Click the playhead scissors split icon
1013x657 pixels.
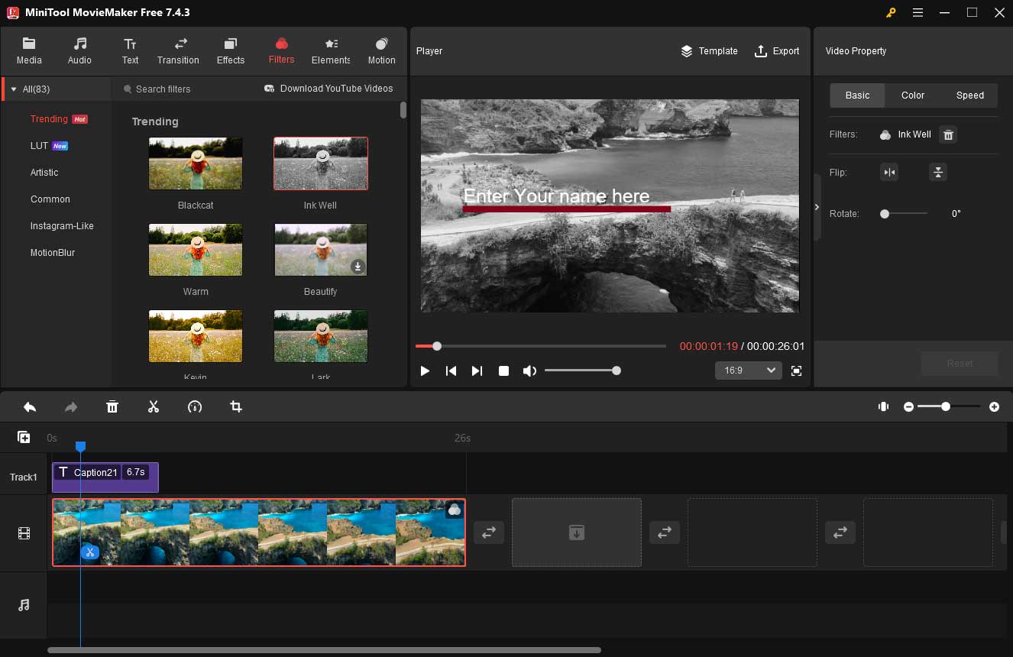[x=89, y=552]
